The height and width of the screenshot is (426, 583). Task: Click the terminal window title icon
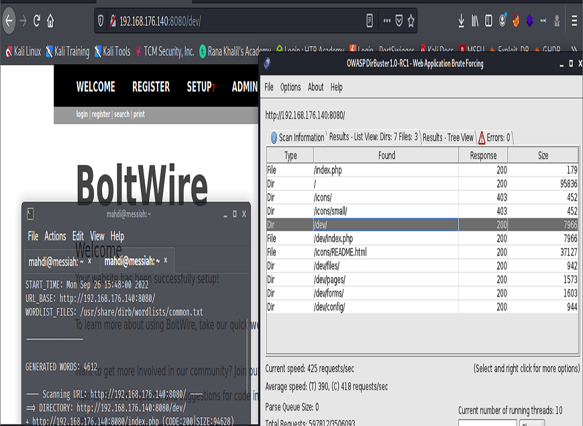click(x=30, y=214)
